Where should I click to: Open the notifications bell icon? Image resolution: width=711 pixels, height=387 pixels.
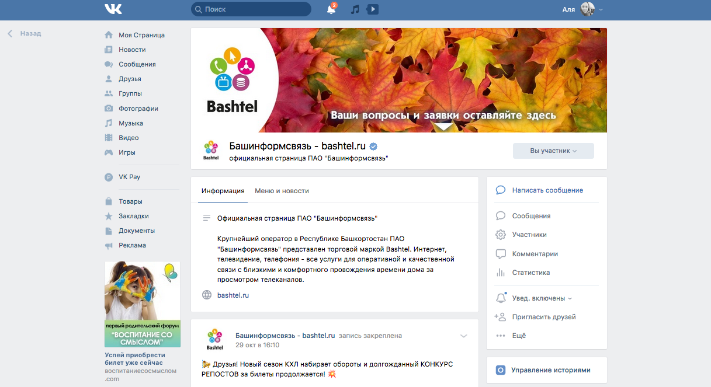(x=331, y=9)
